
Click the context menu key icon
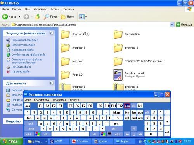pos(109,134)
